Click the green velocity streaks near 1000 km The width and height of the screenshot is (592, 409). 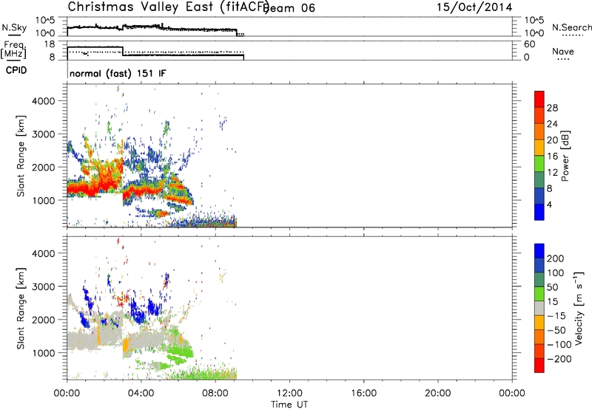coord(181,354)
